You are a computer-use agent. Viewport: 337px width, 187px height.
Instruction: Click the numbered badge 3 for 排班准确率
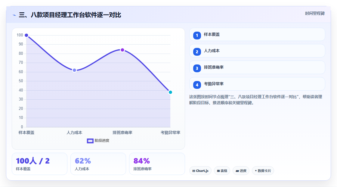click(197, 68)
